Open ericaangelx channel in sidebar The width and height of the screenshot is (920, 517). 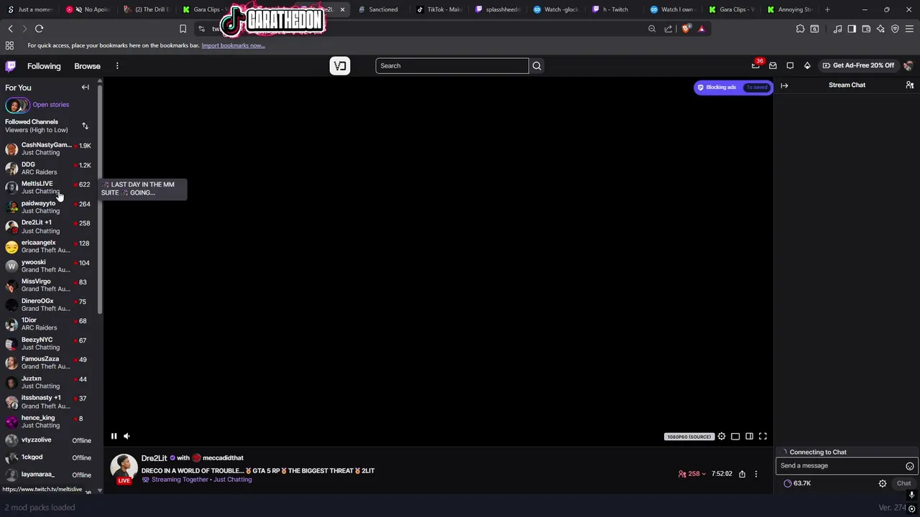coord(49,246)
